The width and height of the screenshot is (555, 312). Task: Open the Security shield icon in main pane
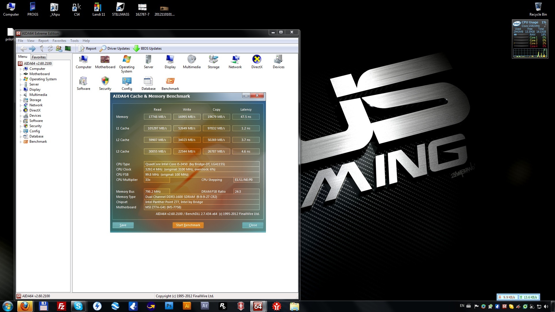click(105, 83)
